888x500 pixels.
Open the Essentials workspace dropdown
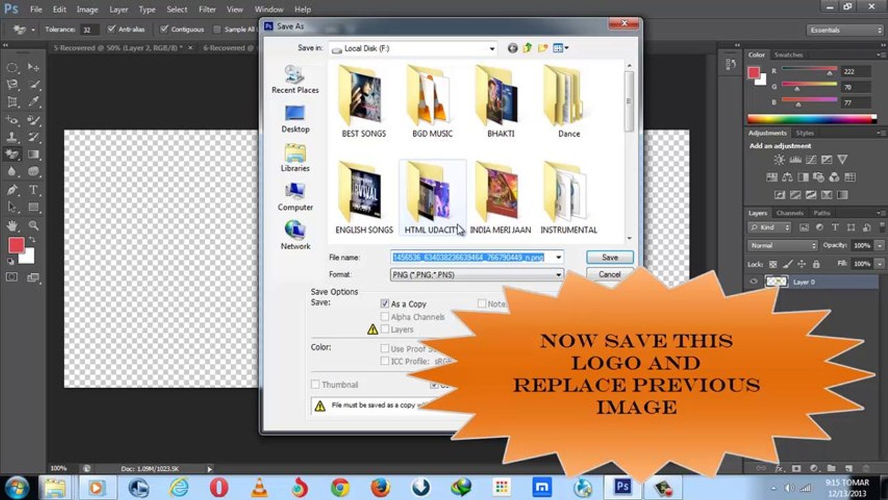846,30
